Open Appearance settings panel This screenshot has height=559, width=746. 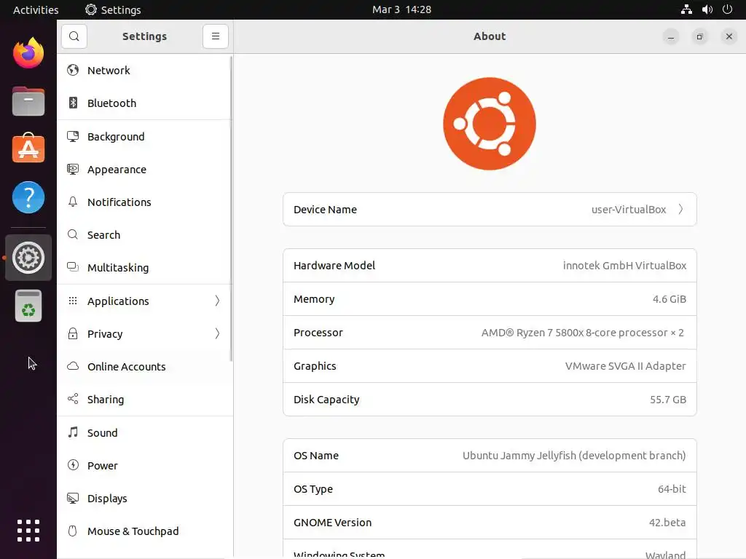coord(145,169)
